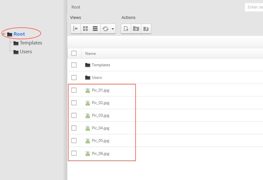The width and height of the screenshot is (263, 180).
Task: Open the Pic_04.jpg file name
Action: 100,128
